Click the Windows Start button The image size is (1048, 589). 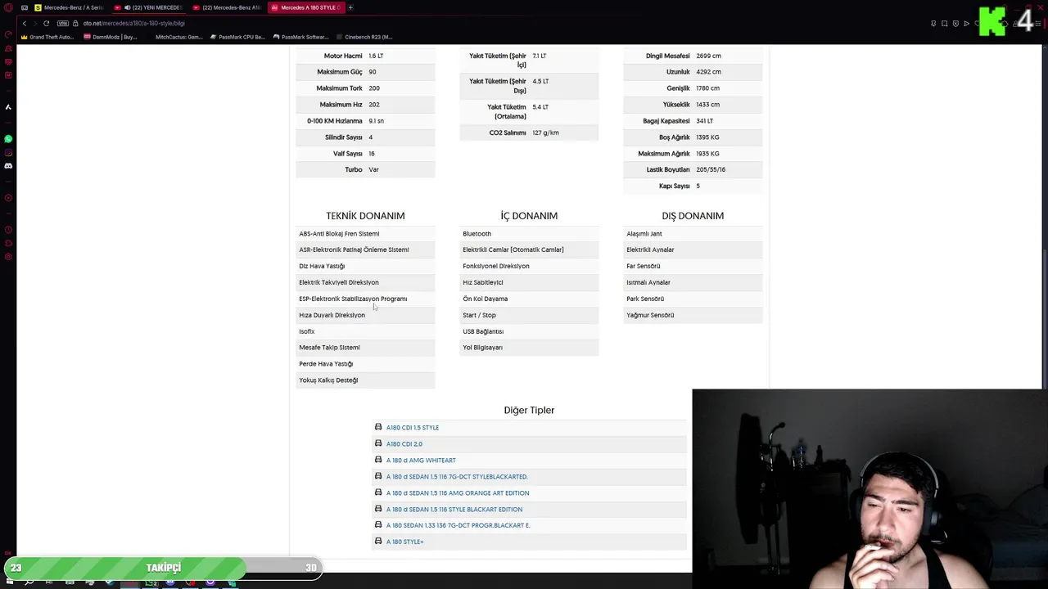(9, 582)
